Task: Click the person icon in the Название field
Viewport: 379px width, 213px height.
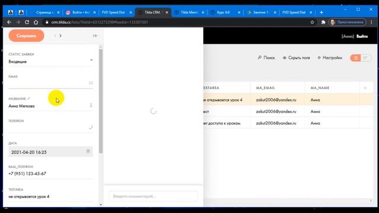Action: tap(91, 105)
